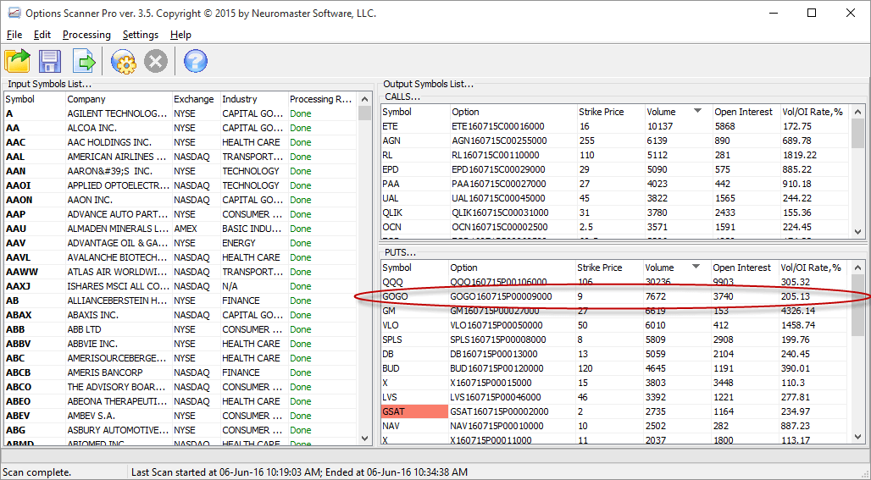Screen dimensions: 871x480
Task: Select the VLO put symbol
Action: point(390,326)
